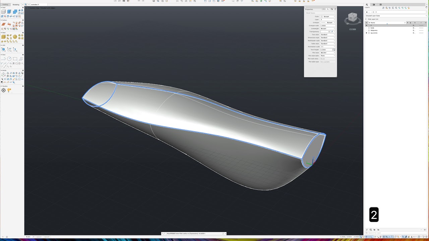Viewport: 429px width, 241px height.
Task: Toggle visibility dot of layer 0
Action: point(366,25)
